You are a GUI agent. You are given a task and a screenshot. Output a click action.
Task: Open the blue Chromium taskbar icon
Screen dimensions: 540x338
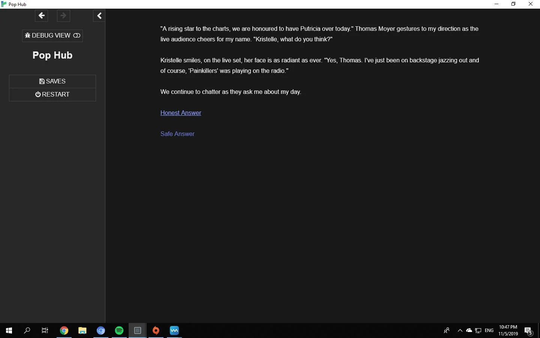(101, 330)
